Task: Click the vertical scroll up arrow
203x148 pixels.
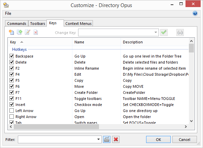Action: [x=191, y=41]
